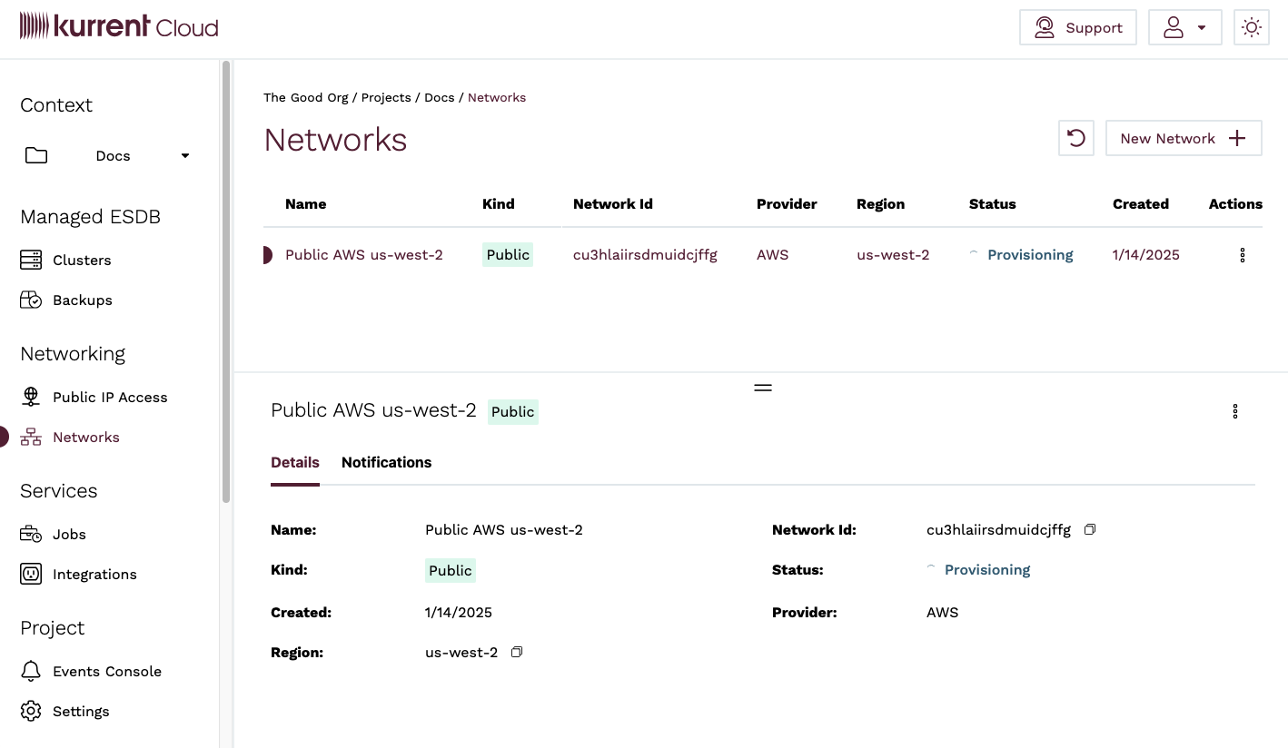Copy the Network Id using the copy icon
Viewport: 1288px width, 748px height.
(x=1089, y=528)
